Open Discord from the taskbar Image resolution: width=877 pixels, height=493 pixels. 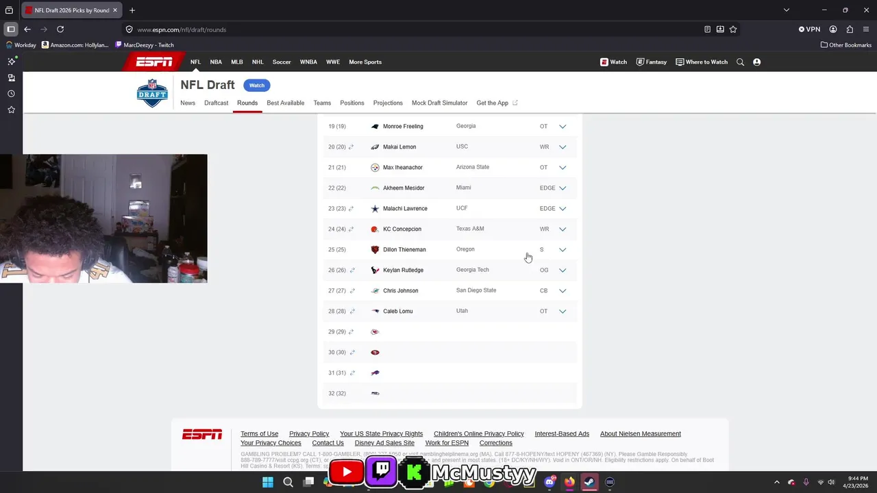pyautogui.click(x=549, y=482)
